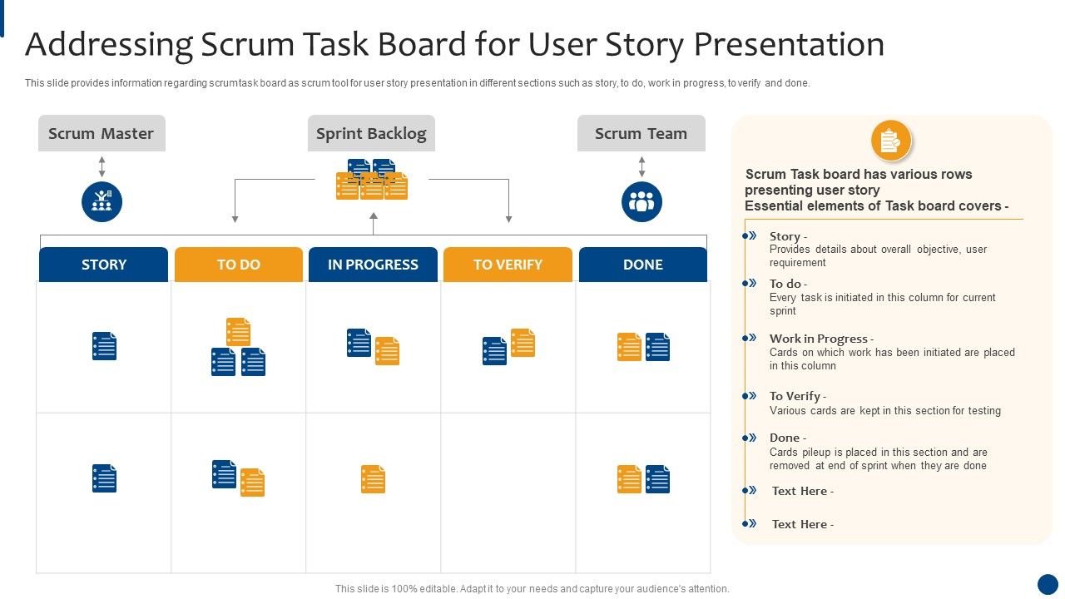Select Done cards in first row
This screenshot has height=599, width=1065.
click(x=643, y=347)
